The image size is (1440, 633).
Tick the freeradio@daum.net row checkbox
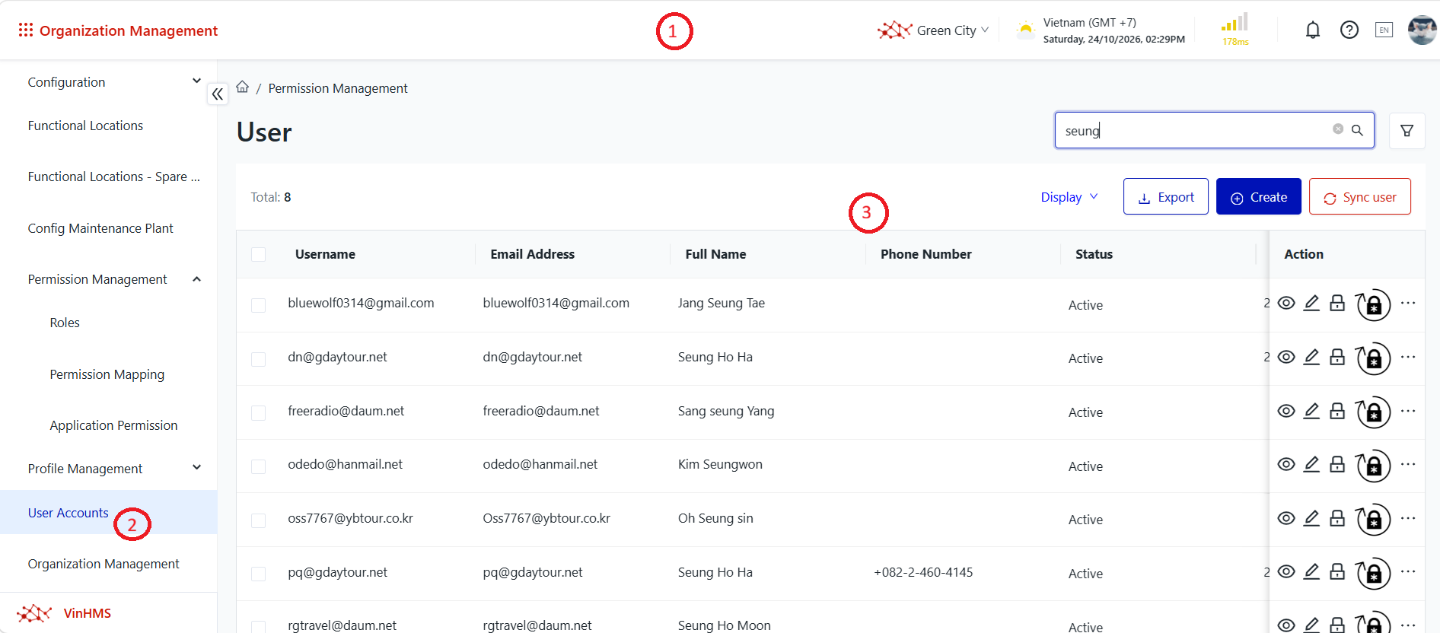point(259,412)
